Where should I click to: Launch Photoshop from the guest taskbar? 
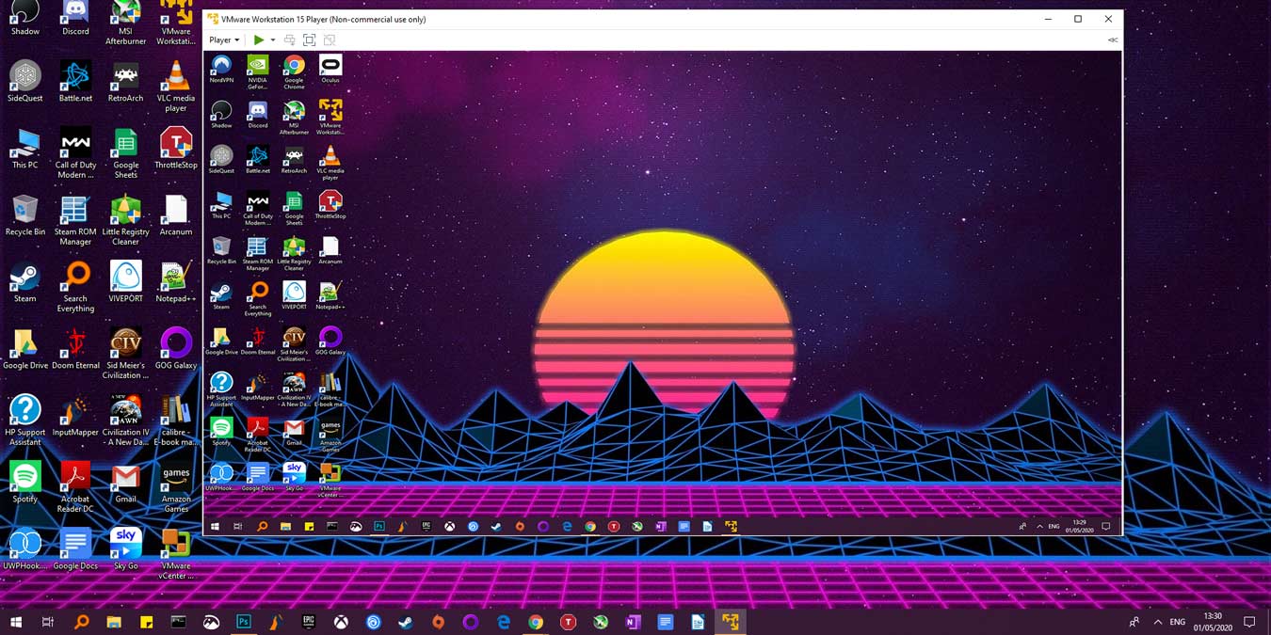point(378,527)
